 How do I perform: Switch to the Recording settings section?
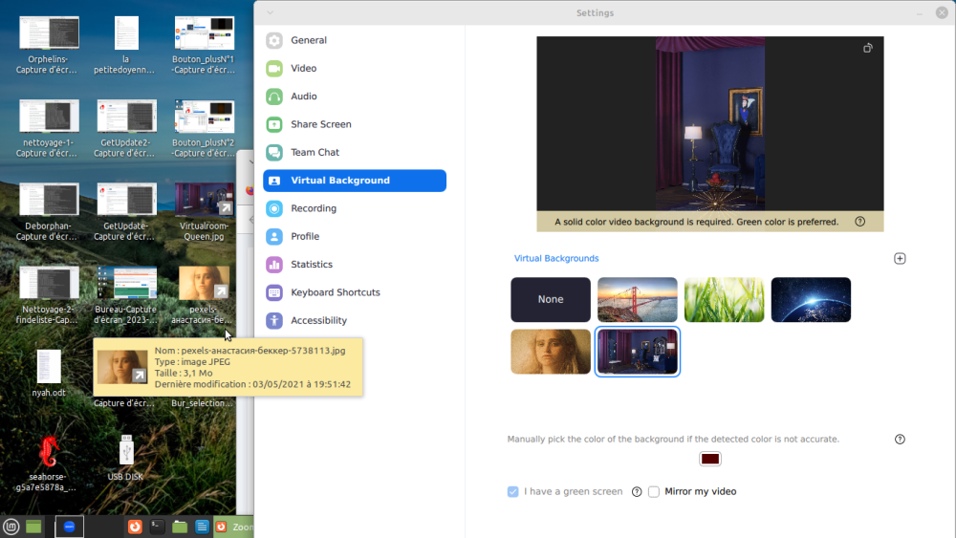pos(314,208)
